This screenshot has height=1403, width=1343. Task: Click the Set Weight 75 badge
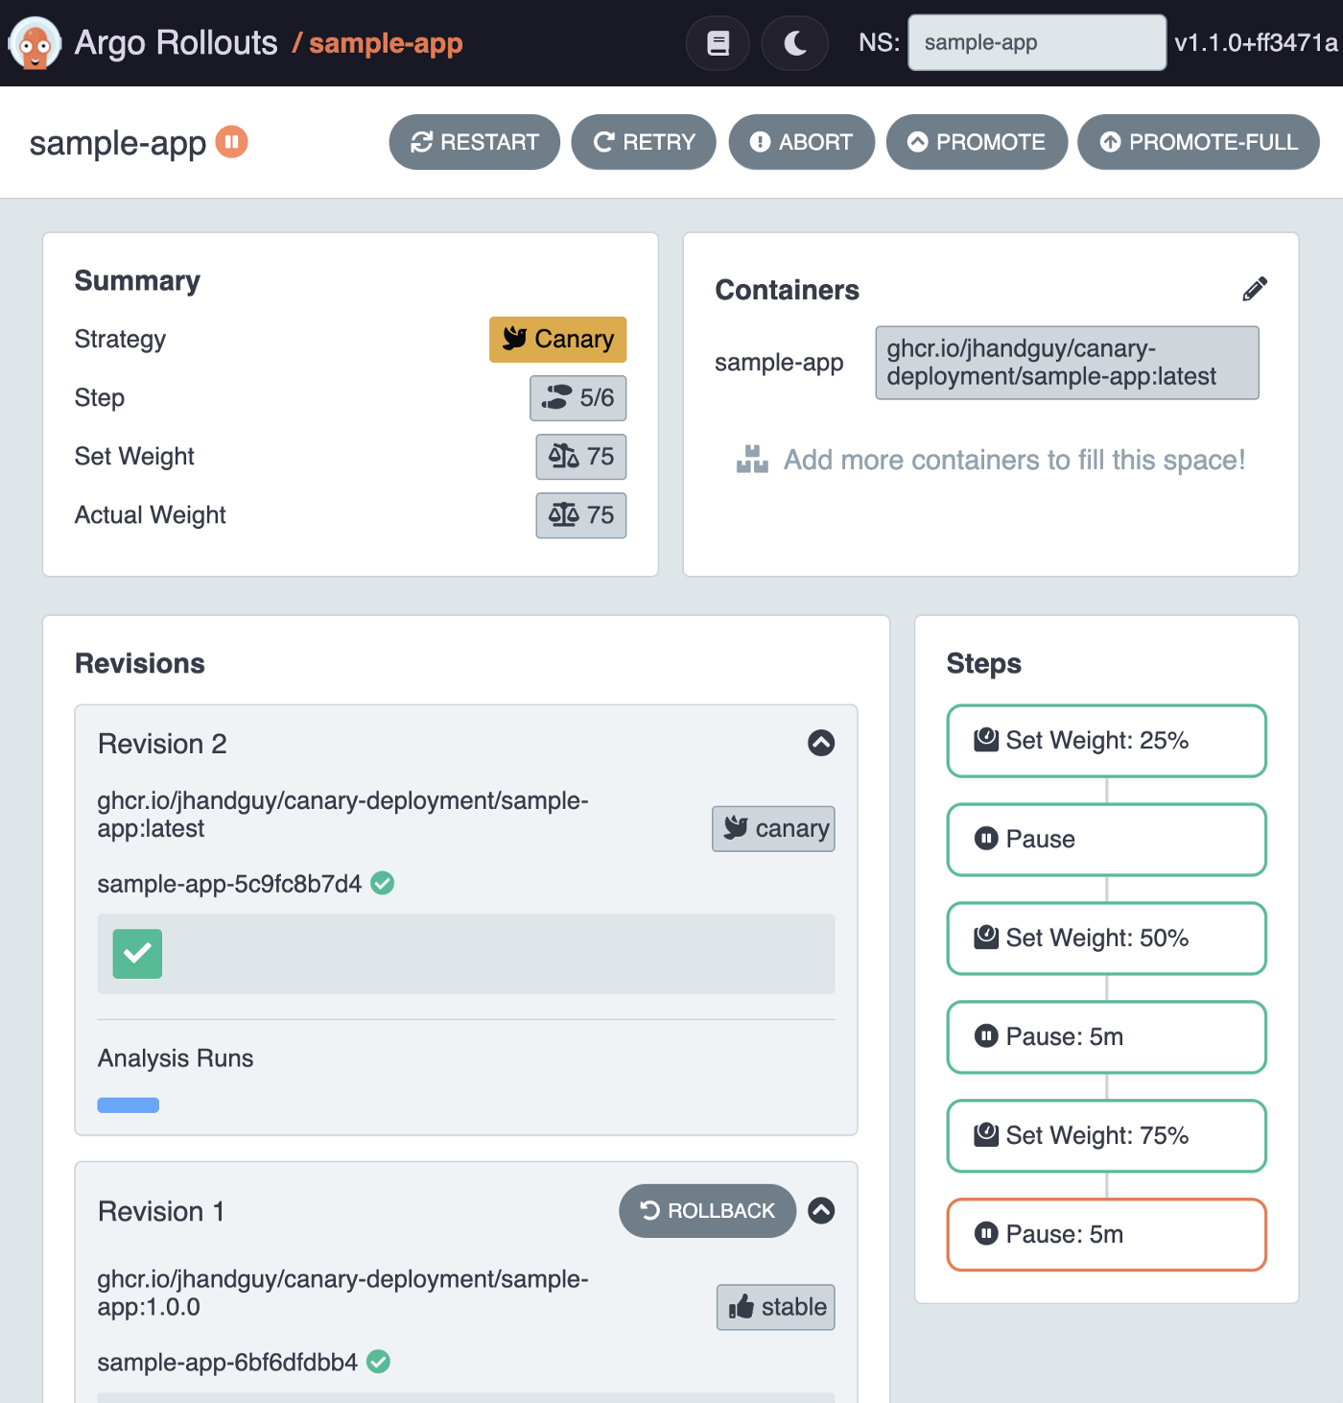point(580,457)
